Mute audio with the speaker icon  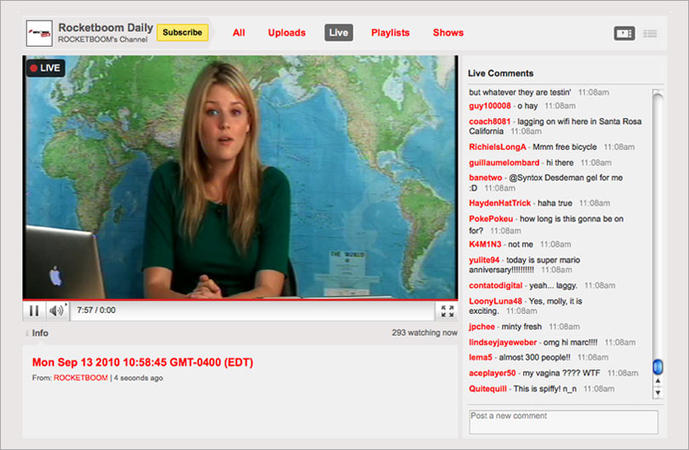(57, 310)
